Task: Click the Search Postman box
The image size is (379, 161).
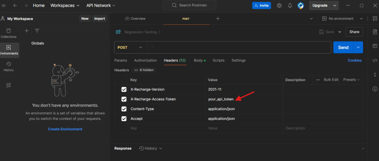Action: [x=189, y=5]
